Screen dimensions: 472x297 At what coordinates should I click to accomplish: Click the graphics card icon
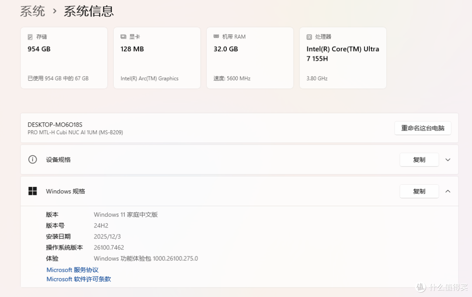point(123,37)
